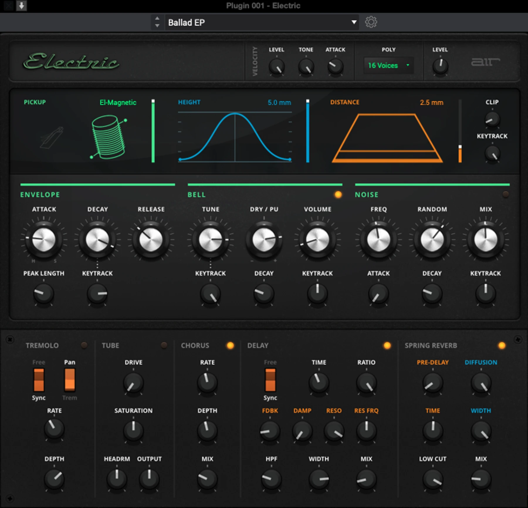
Task: Click the master Level knob
Action: click(440, 66)
